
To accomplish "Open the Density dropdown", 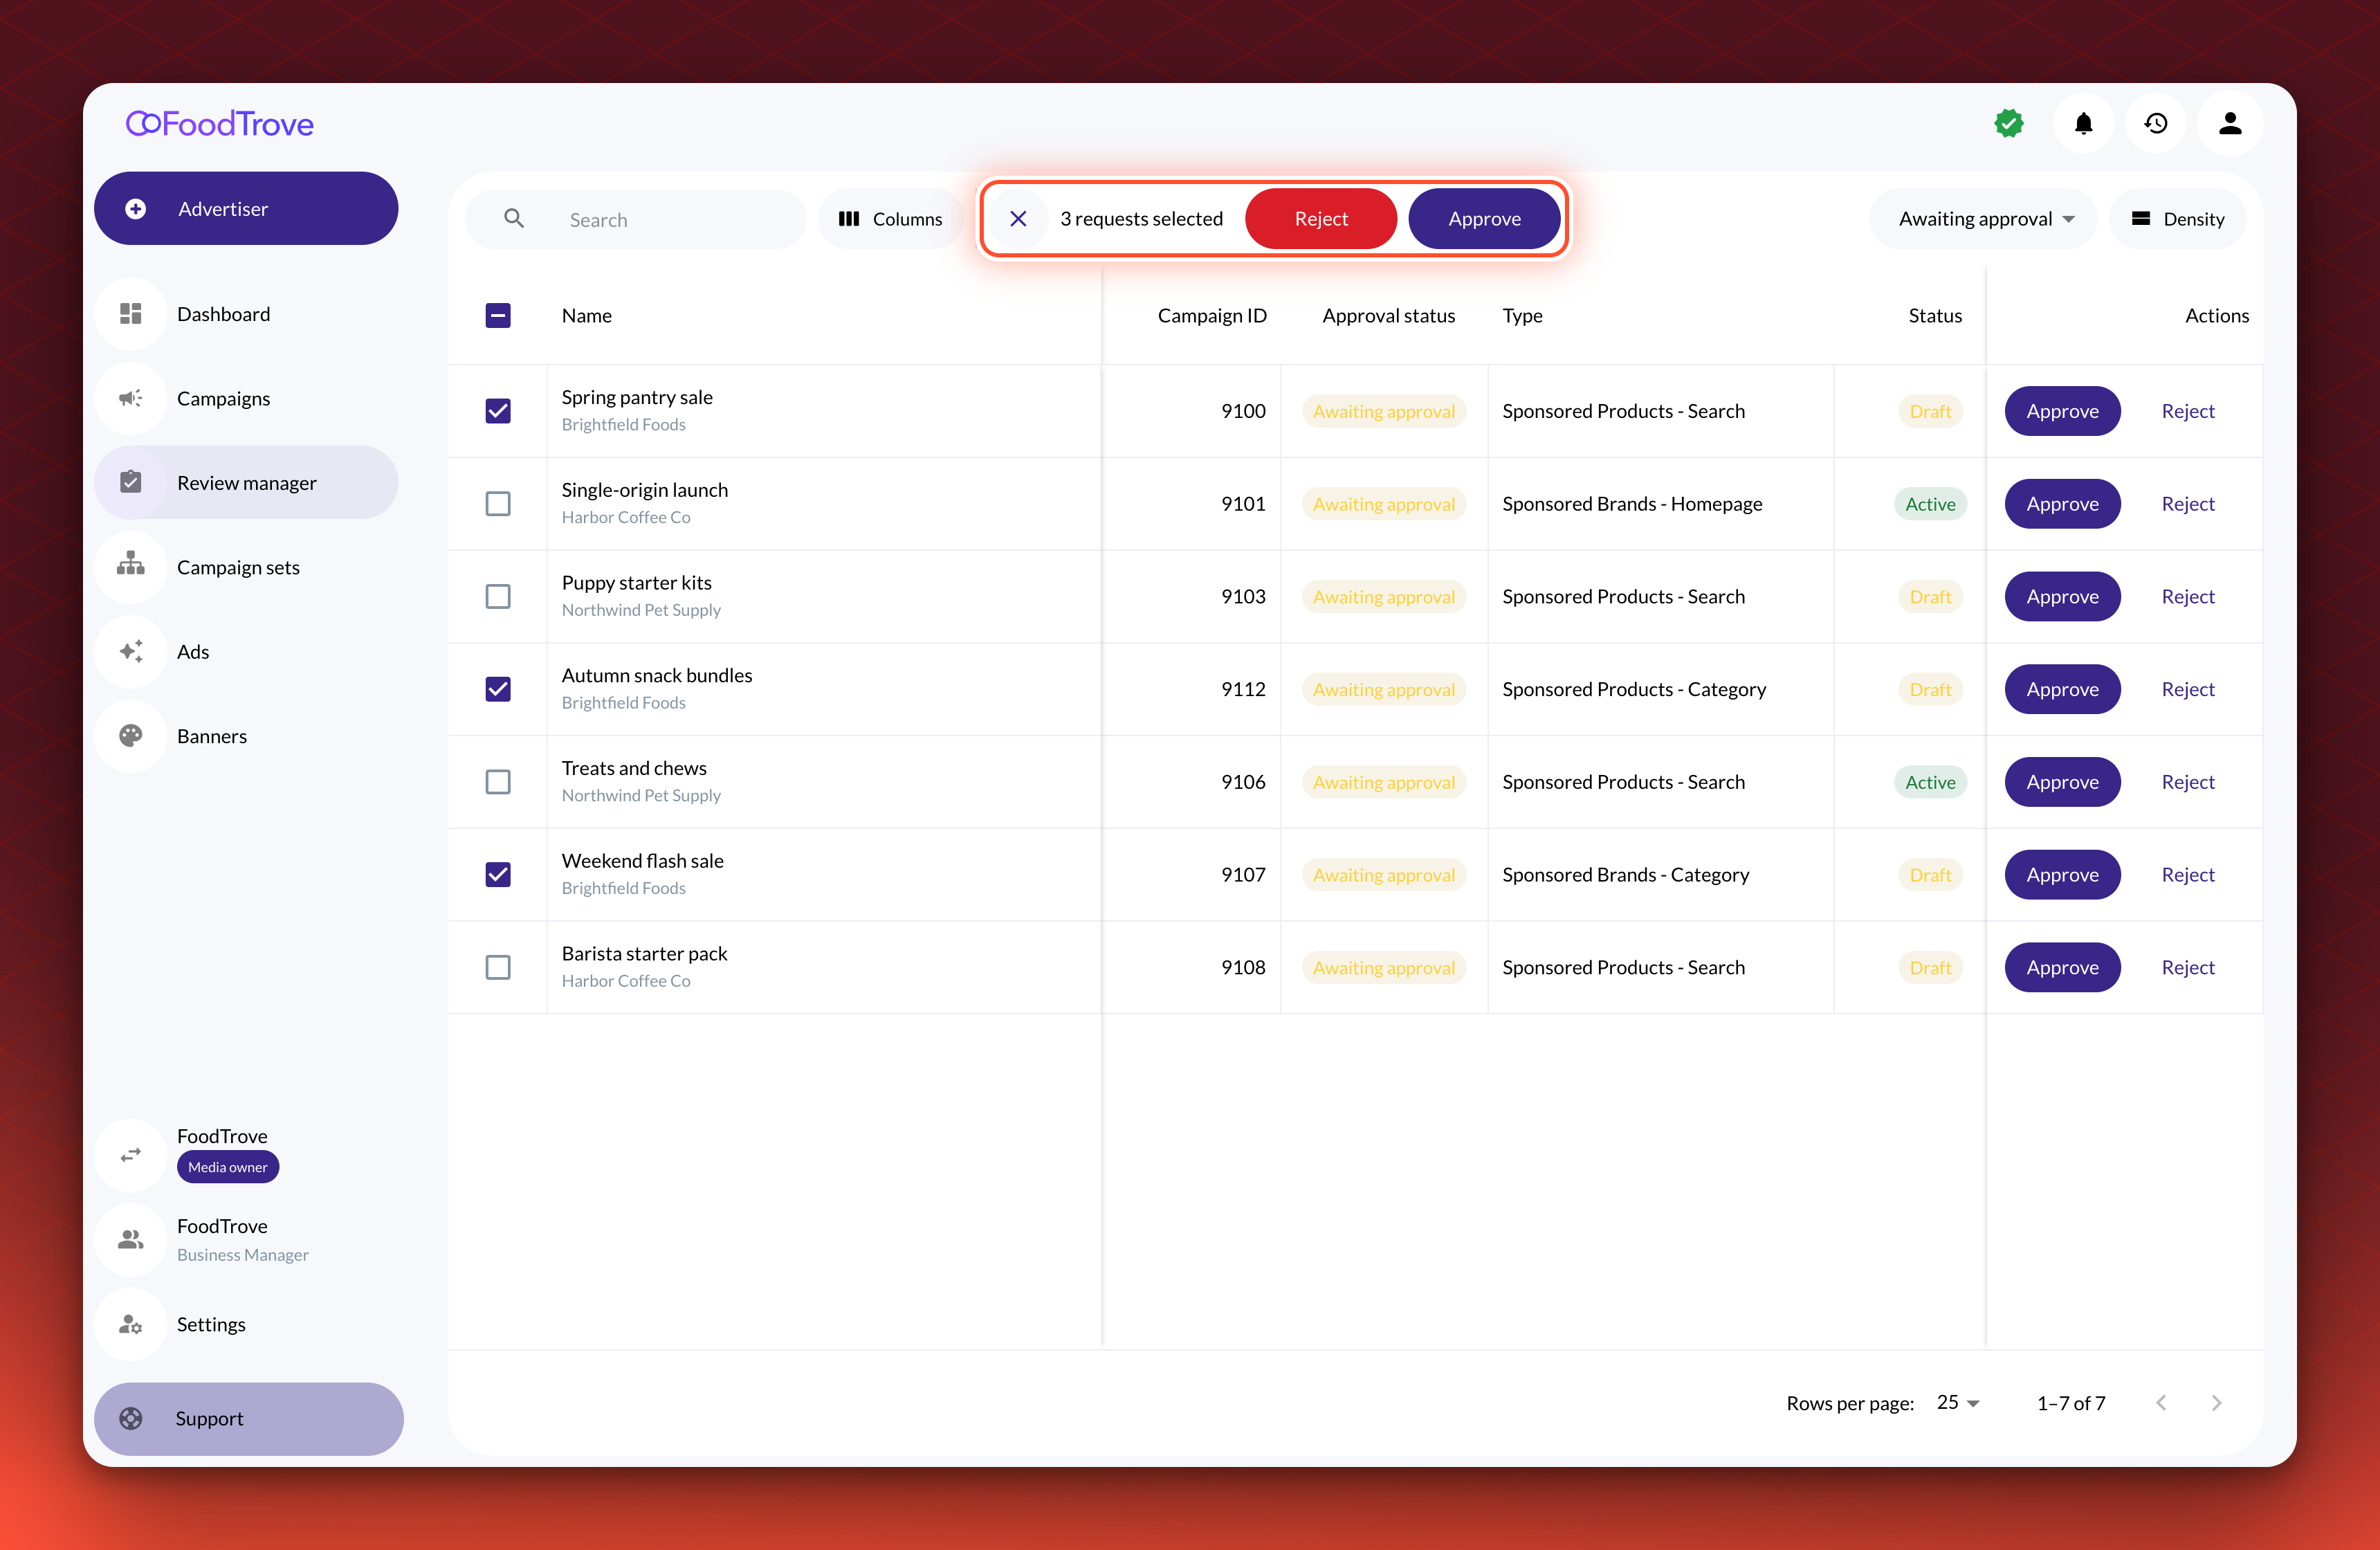I will click(x=2178, y=218).
